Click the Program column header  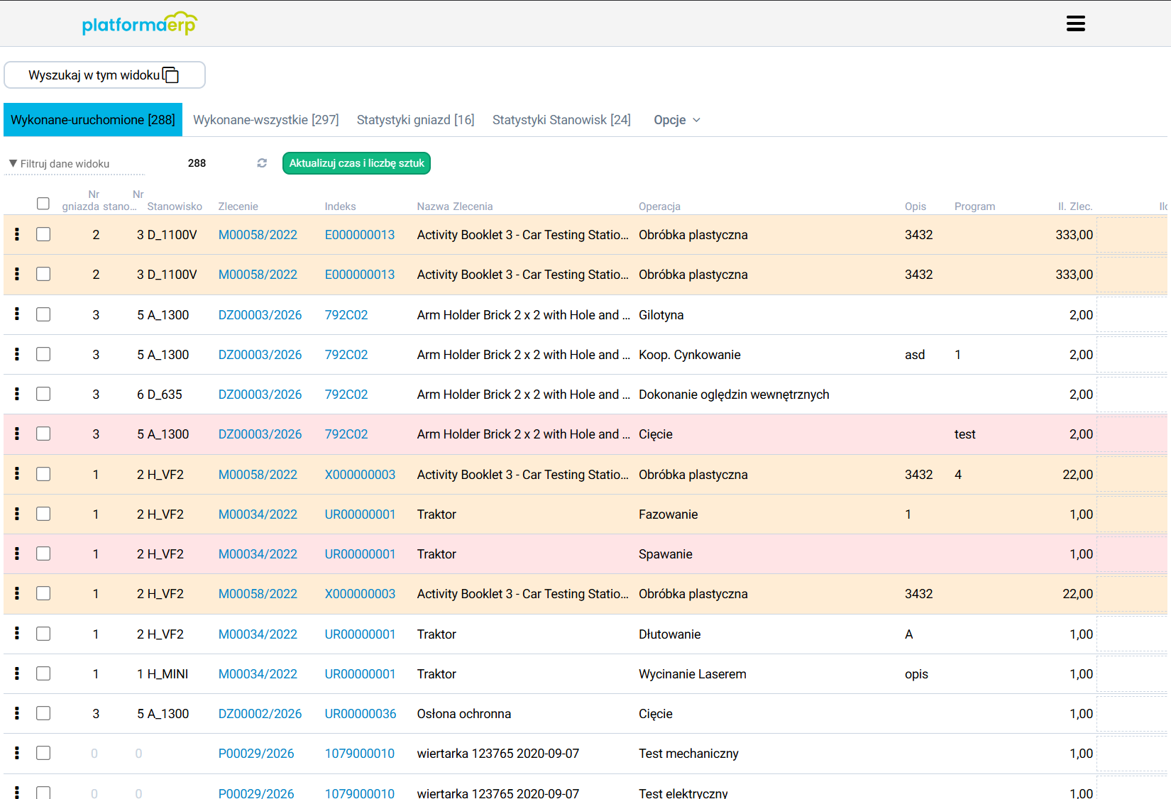[974, 206]
